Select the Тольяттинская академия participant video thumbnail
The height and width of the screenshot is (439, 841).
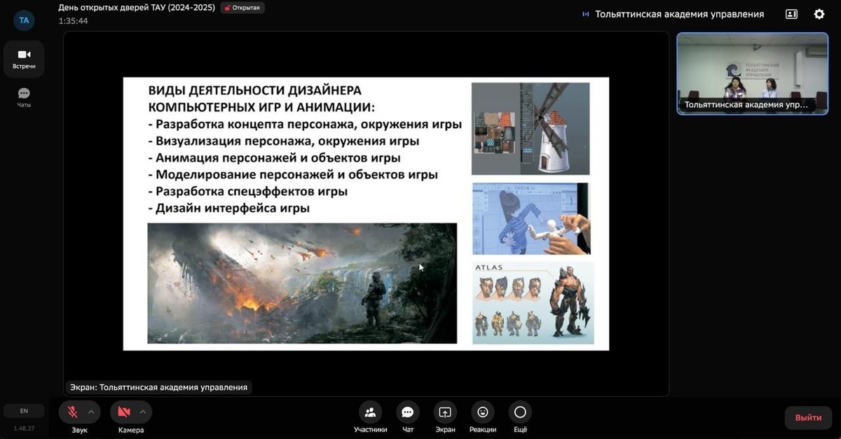point(752,74)
